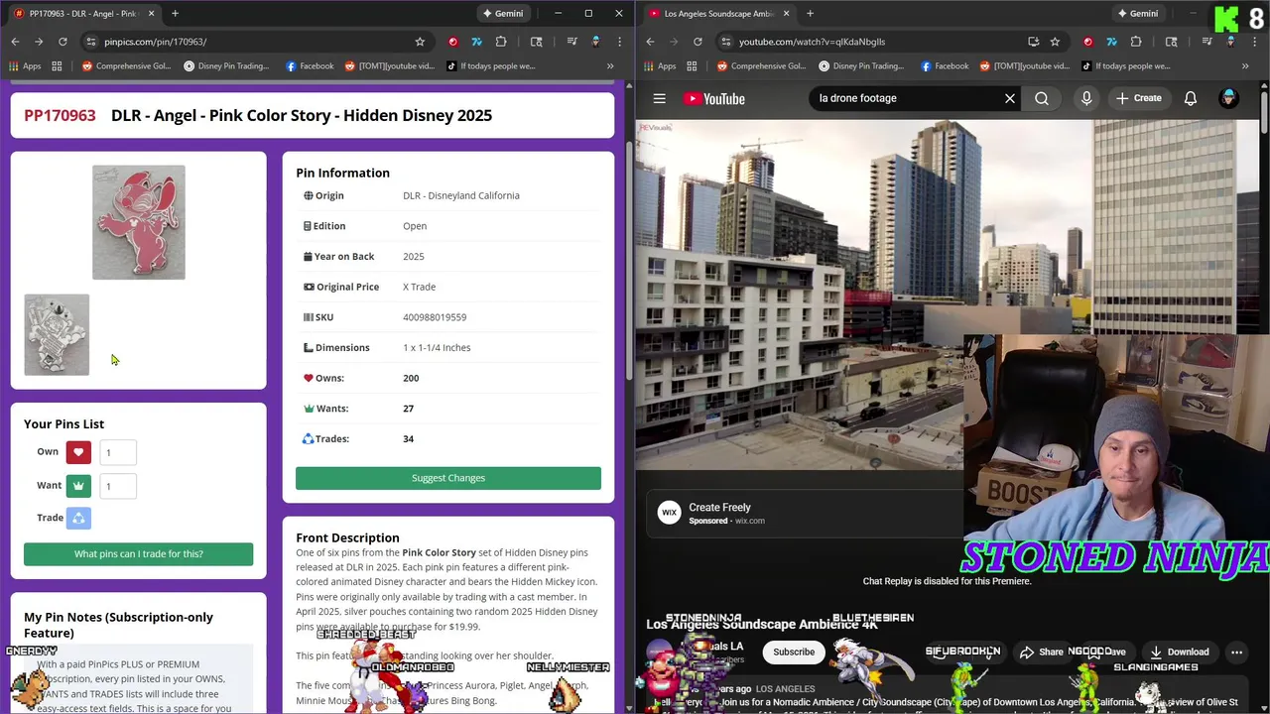Open YouTube notifications bell
The height and width of the screenshot is (714, 1270).
pyautogui.click(x=1191, y=98)
